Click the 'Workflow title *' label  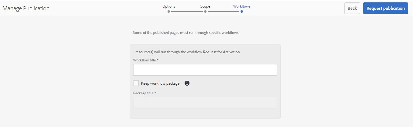click(146, 60)
